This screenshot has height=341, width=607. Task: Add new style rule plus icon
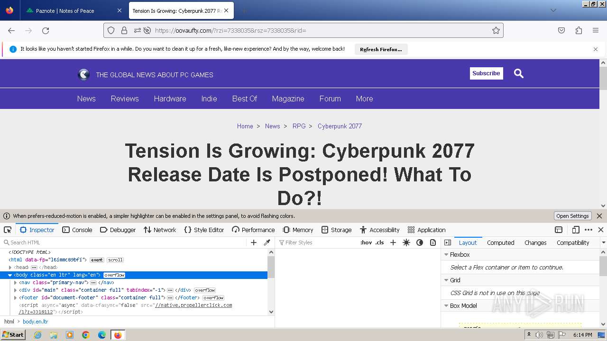coord(393,242)
